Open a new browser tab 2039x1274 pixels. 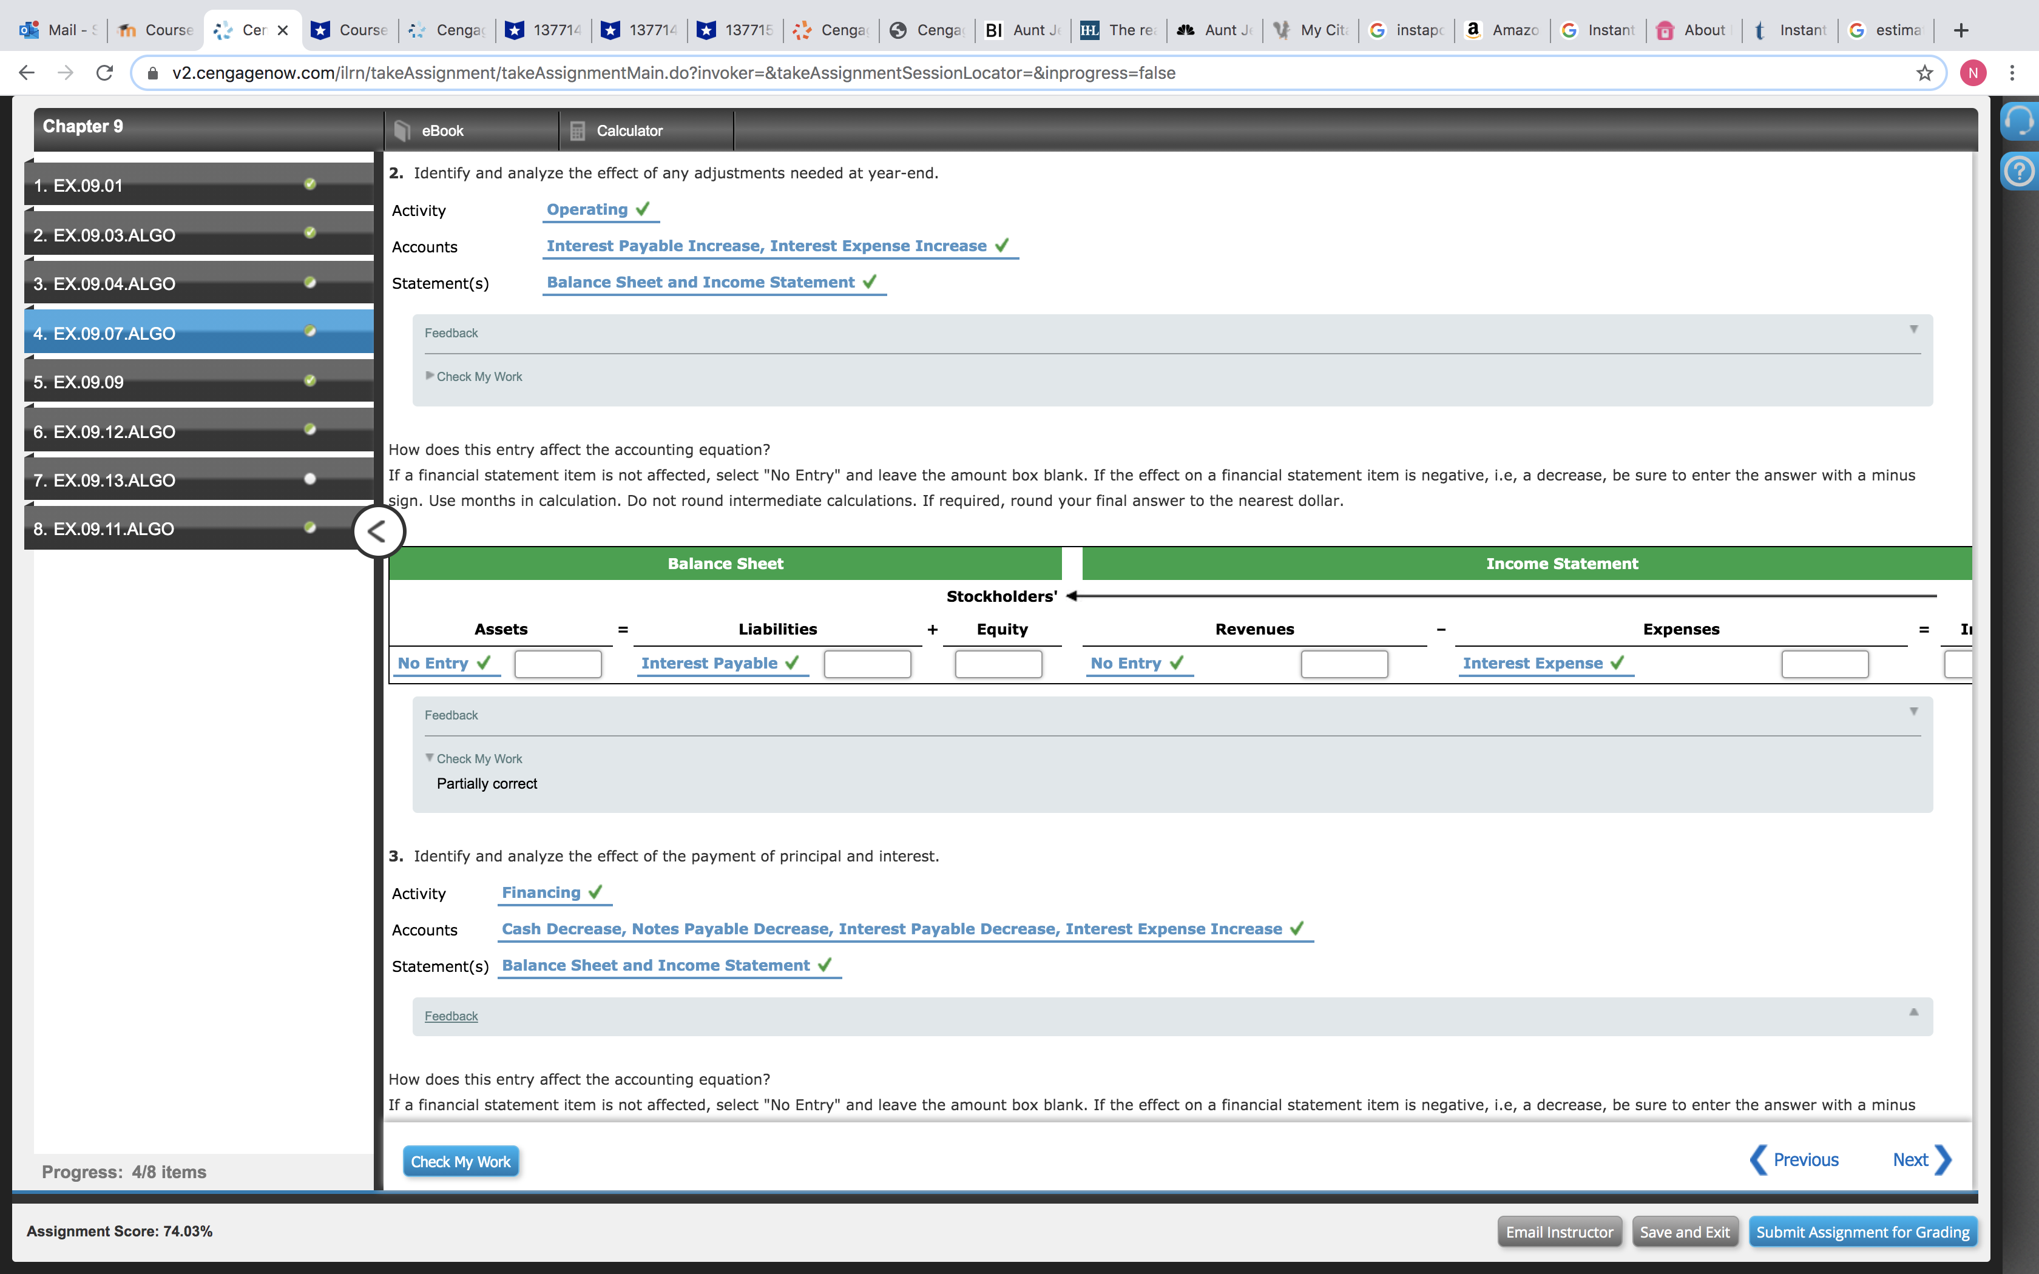click(1961, 30)
